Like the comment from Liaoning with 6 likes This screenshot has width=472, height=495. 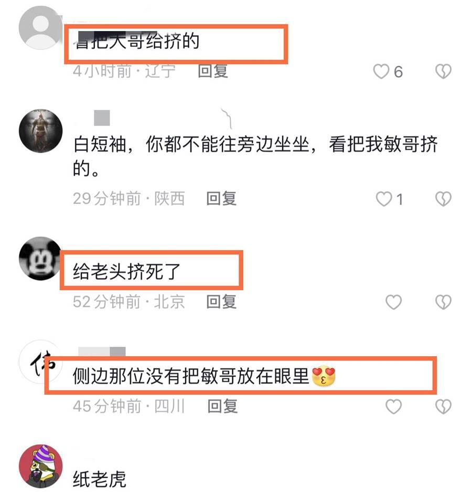coord(381,71)
